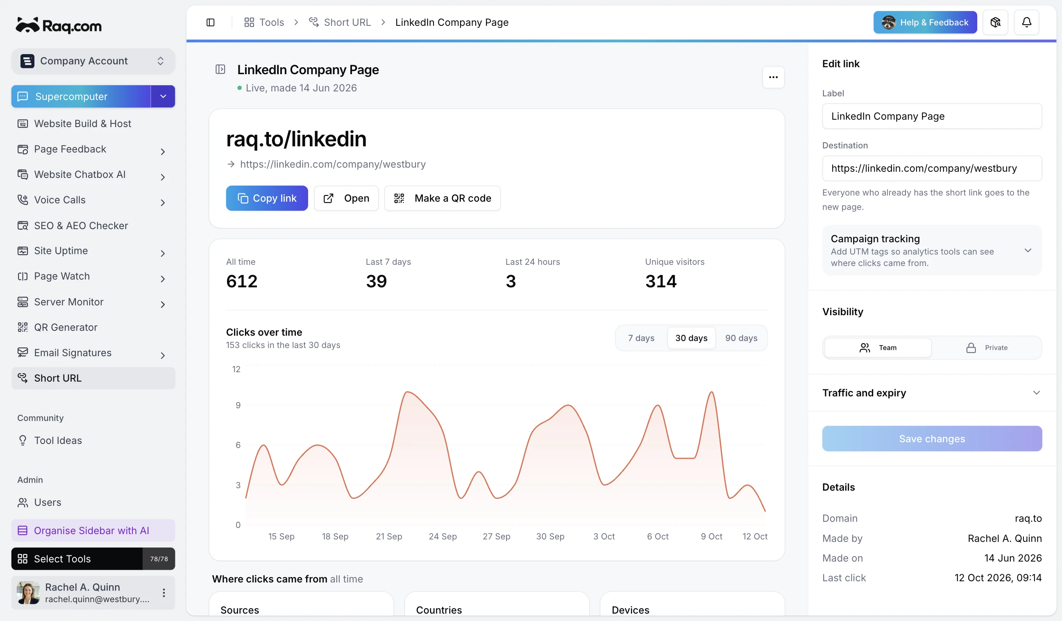
Task: Expand the Server Monitor submenu
Action: (x=163, y=304)
